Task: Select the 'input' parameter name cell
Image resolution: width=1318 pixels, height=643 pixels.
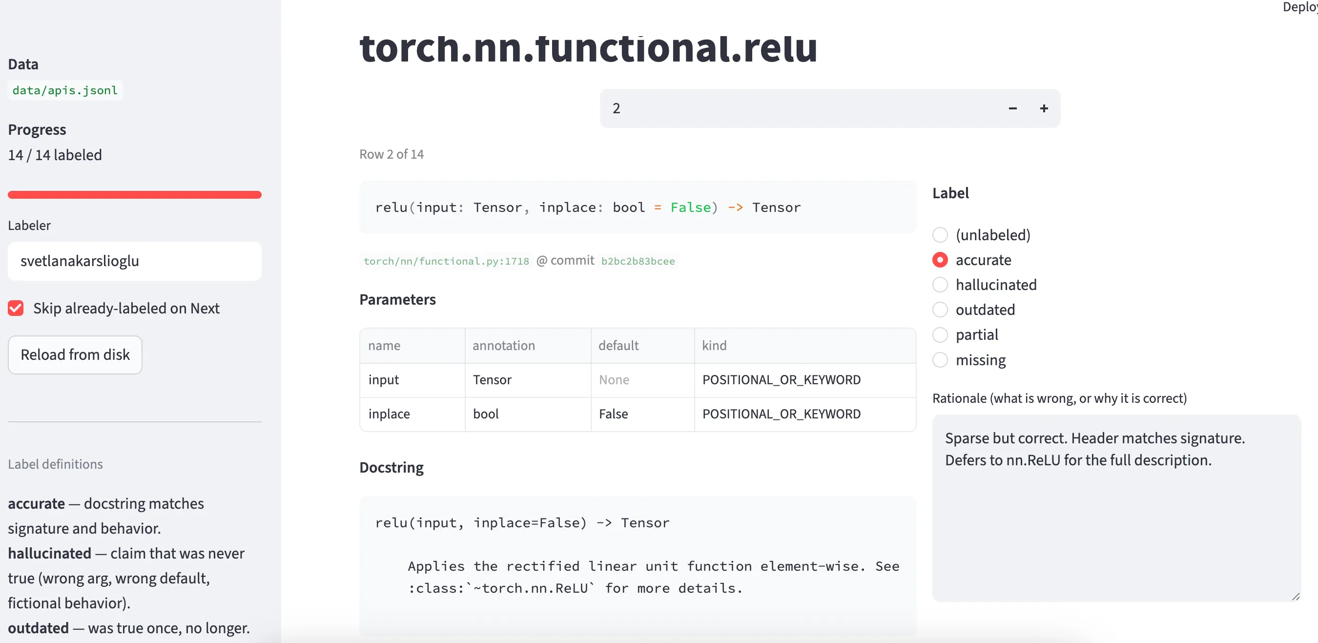Action: click(x=412, y=379)
